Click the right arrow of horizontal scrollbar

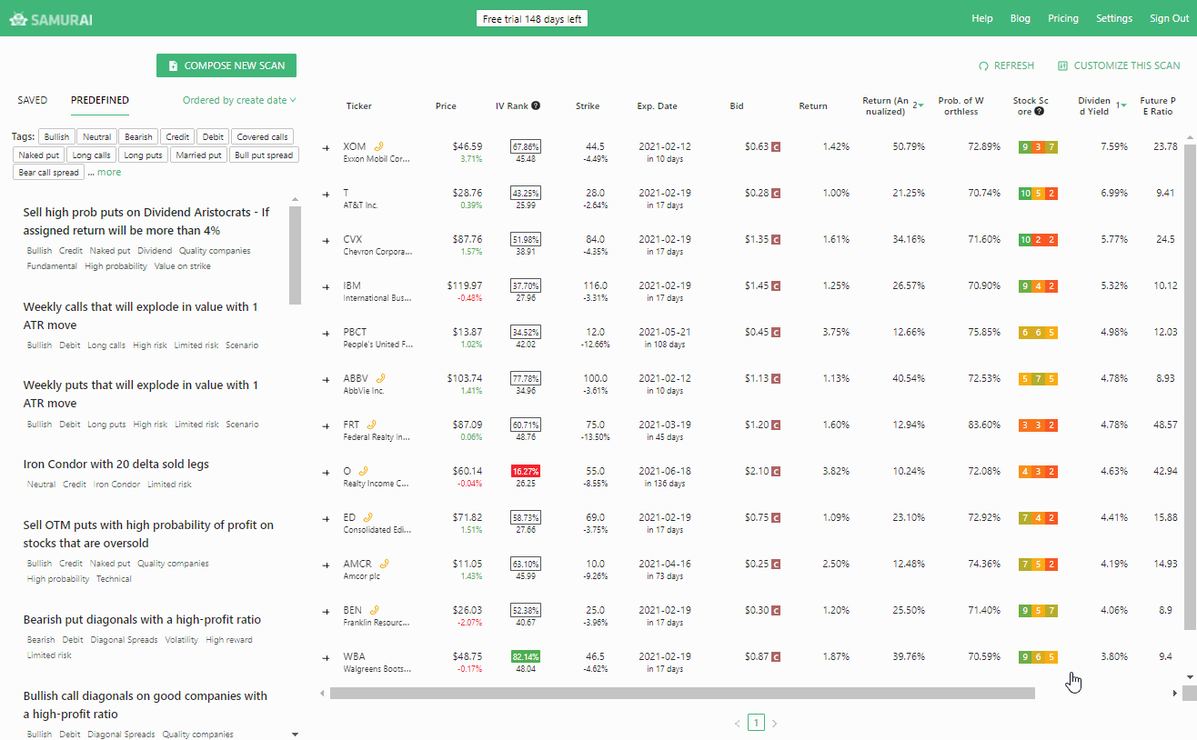(x=1174, y=694)
